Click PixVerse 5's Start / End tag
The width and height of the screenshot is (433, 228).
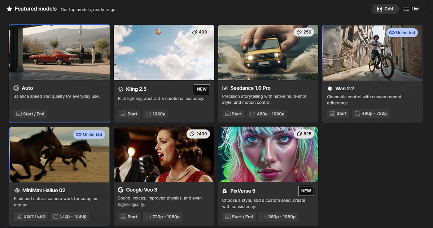click(239, 217)
